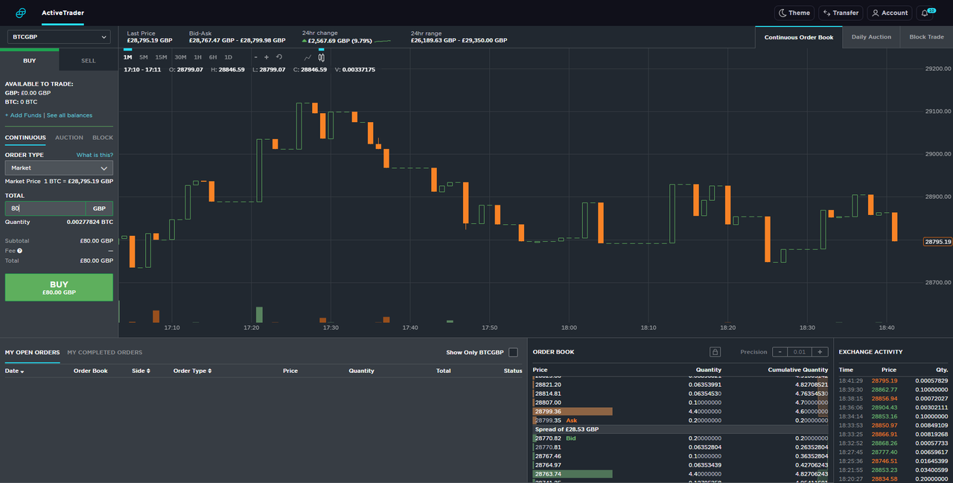Select the BLOCK trading tab
The width and height of the screenshot is (953, 483).
point(103,138)
